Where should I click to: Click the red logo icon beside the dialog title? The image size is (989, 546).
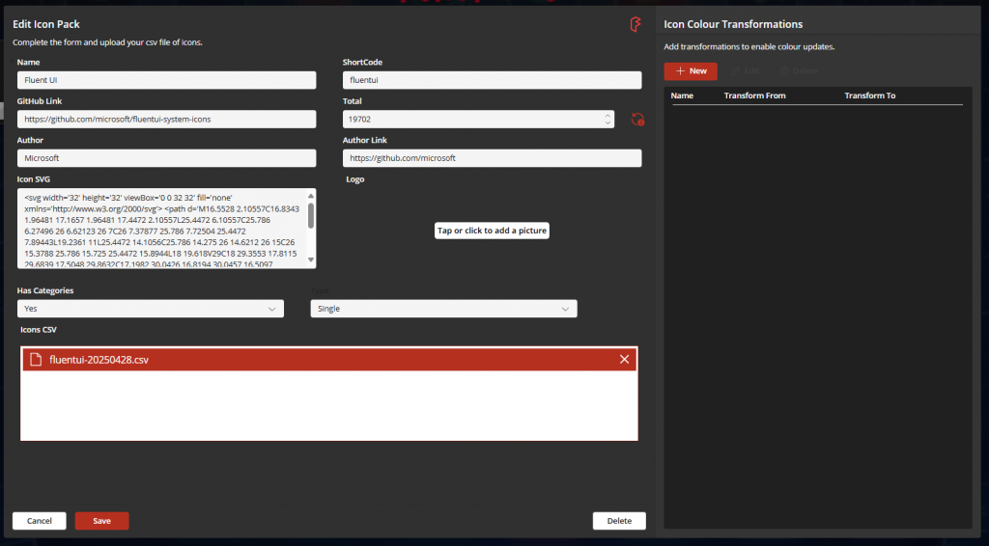(636, 24)
